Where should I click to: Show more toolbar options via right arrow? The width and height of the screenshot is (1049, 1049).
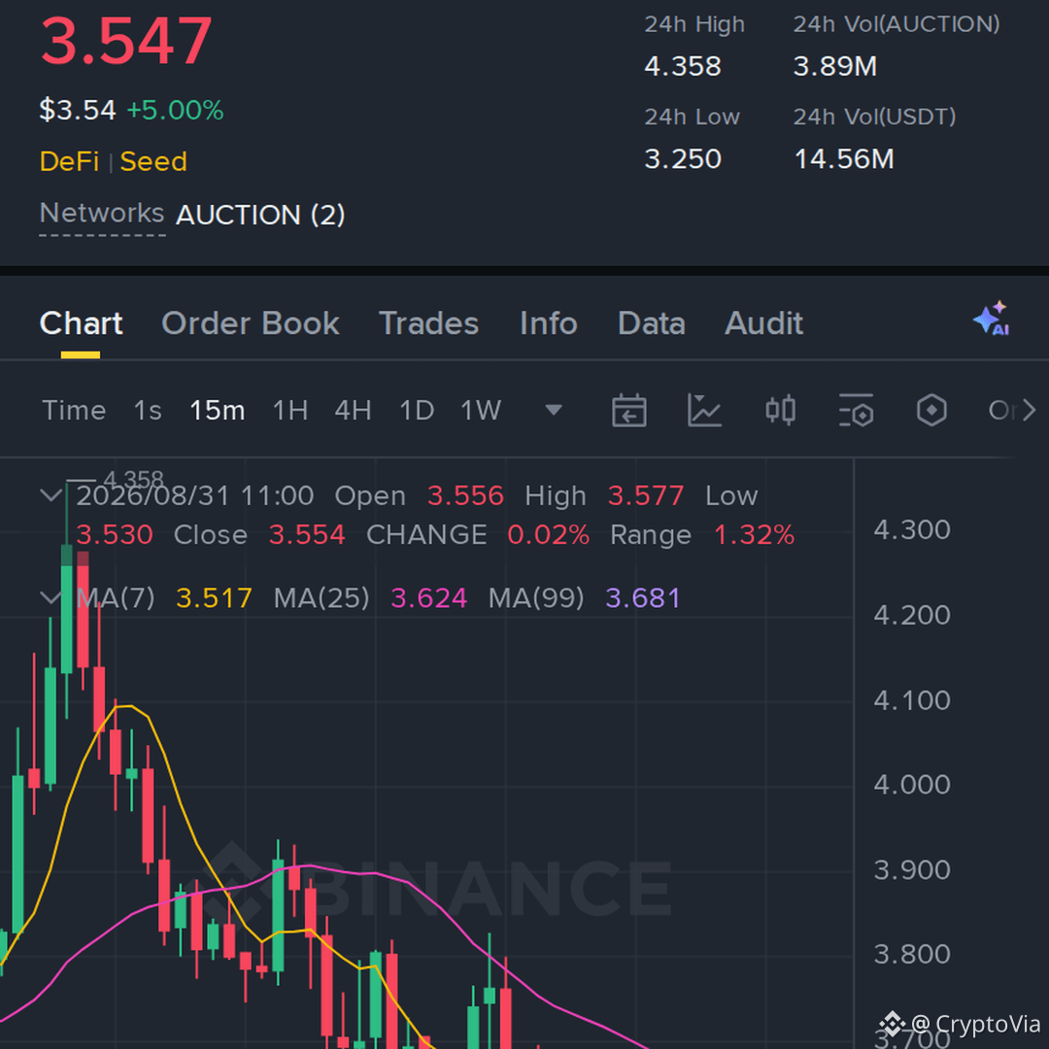(1029, 410)
